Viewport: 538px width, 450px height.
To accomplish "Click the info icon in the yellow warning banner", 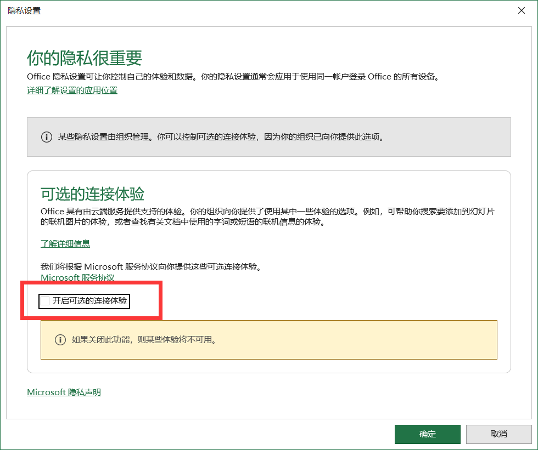I will [x=60, y=340].
